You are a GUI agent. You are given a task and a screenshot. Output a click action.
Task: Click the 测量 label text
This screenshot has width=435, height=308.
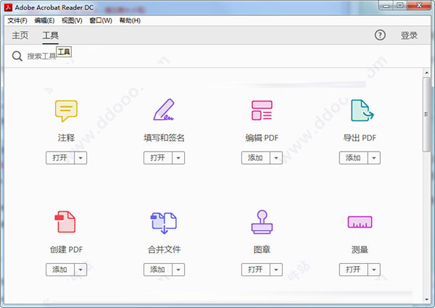[360, 249]
